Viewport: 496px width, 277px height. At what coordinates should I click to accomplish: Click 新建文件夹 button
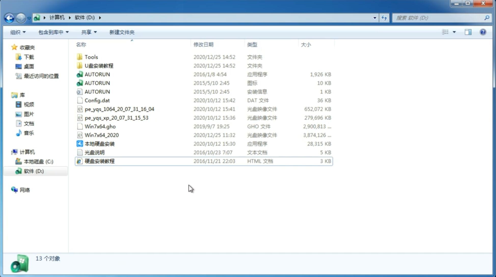(122, 32)
